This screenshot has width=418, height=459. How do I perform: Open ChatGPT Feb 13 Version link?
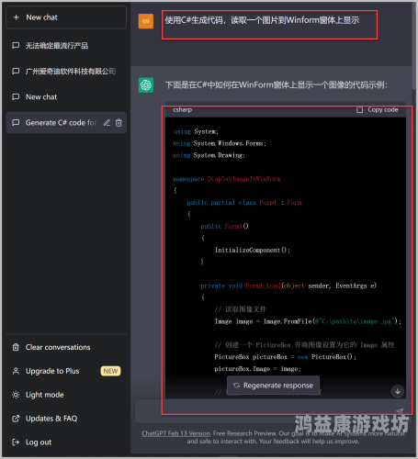pos(175,433)
